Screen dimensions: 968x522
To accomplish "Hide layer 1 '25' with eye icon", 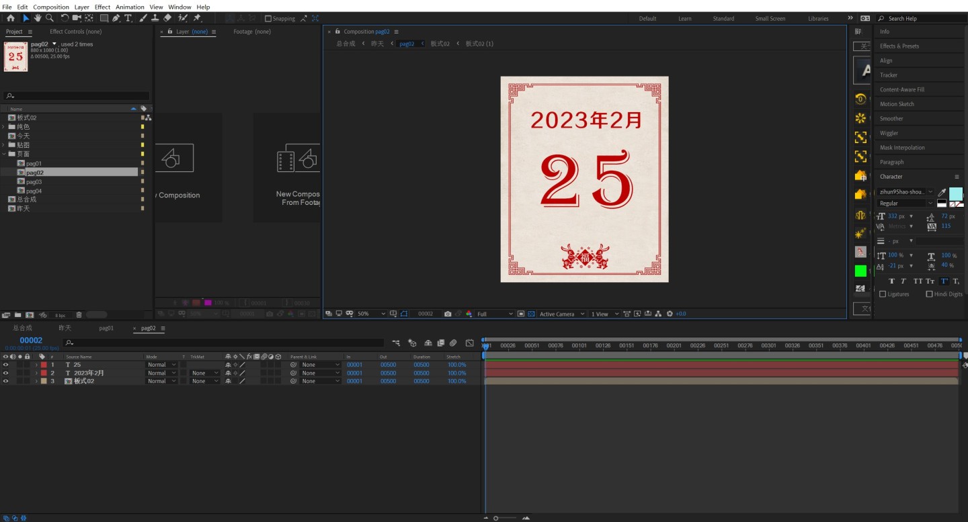I will [x=5, y=365].
